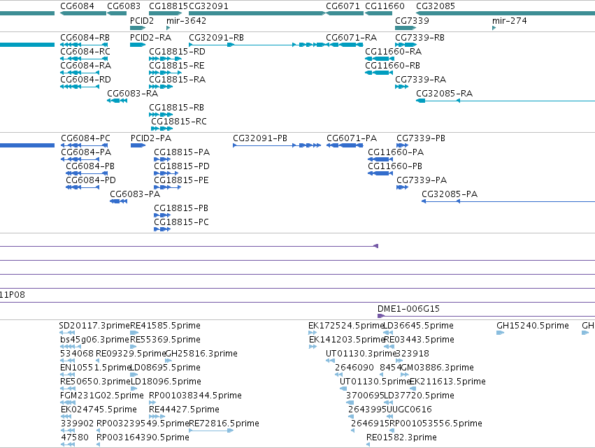The width and height of the screenshot is (595, 448).
Task: Open transcript CG18815-RD
Action: click(x=177, y=52)
